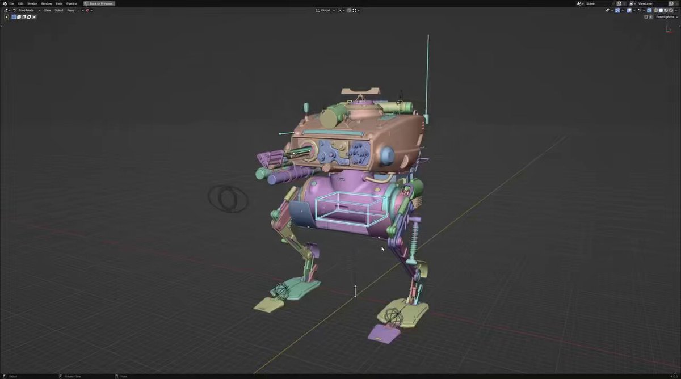Click the Scene browse icon
Viewport: 681px width, 379px height.
pyautogui.click(x=580, y=3)
